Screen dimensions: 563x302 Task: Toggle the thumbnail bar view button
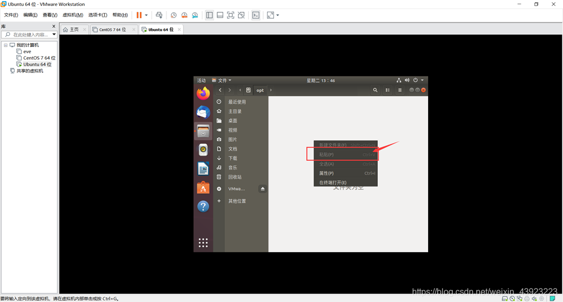pyautogui.click(x=220, y=15)
